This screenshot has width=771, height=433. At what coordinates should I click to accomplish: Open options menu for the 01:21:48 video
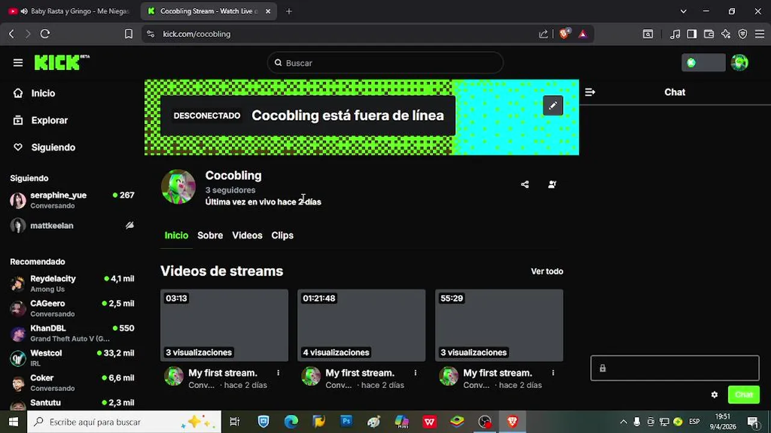(x=415, y=373)
